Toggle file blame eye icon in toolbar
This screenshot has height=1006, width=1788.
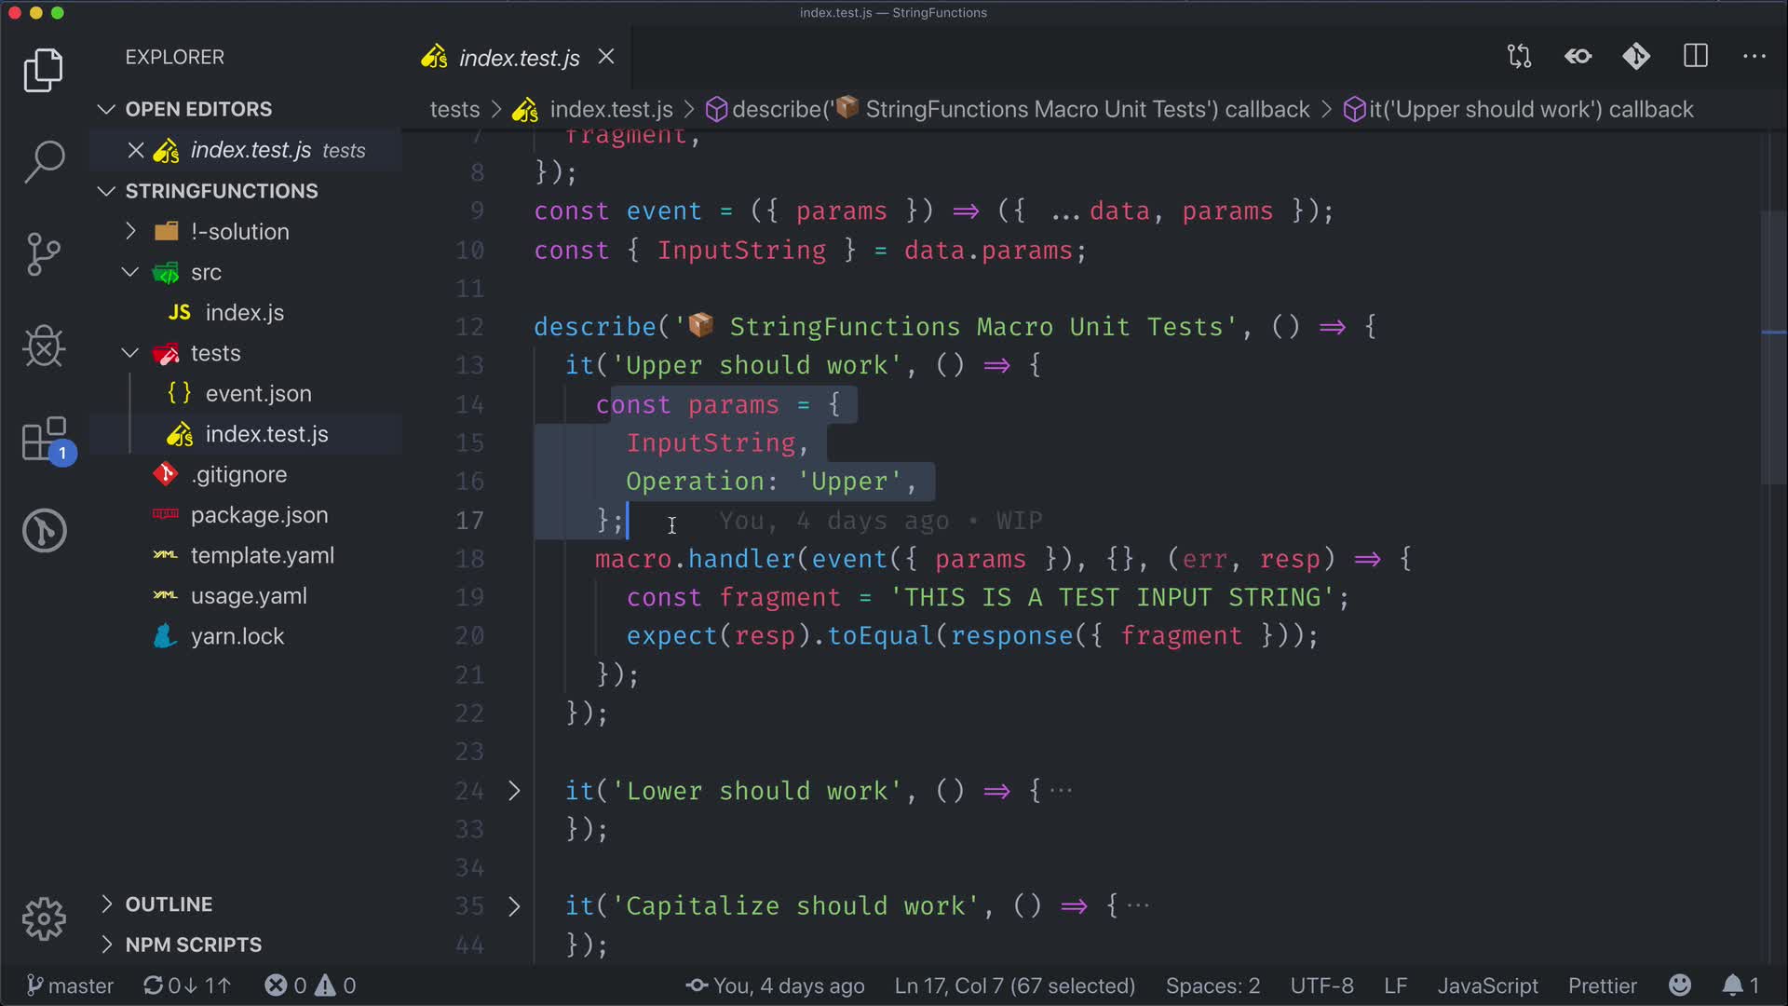1578,57
